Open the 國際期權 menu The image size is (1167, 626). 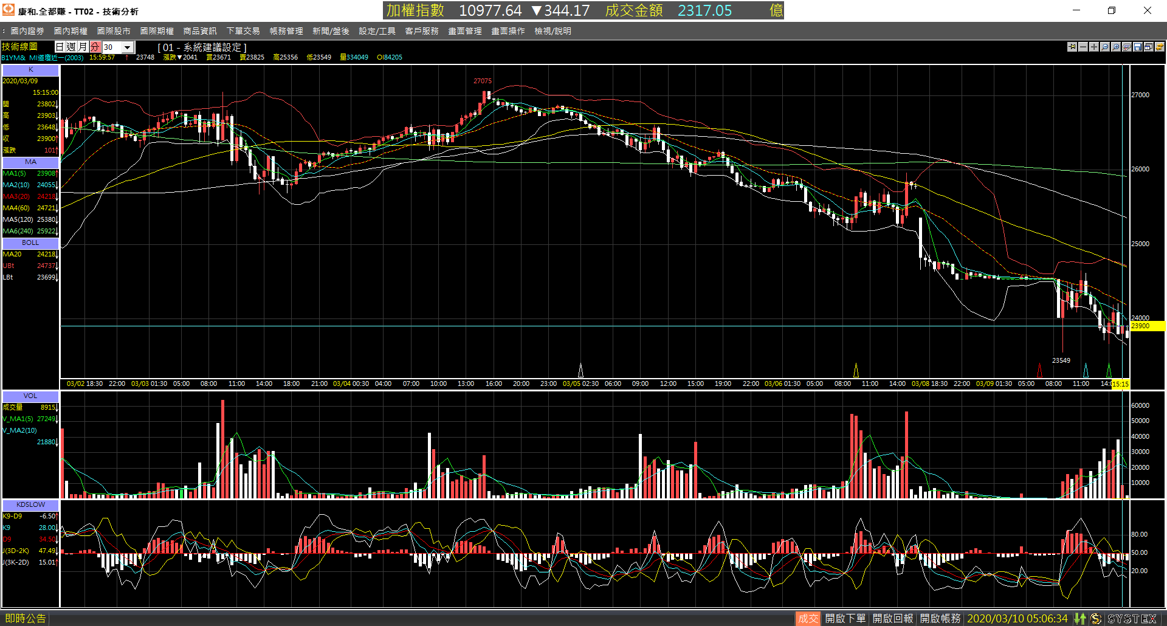coord(157,31)
